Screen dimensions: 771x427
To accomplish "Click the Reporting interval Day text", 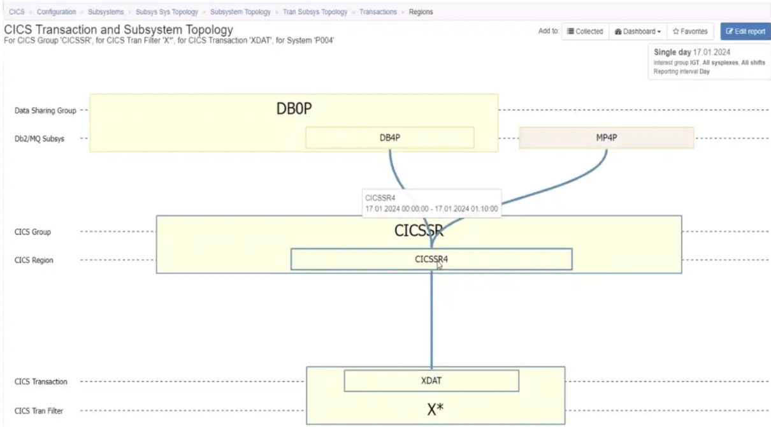I will coord(682,72).
